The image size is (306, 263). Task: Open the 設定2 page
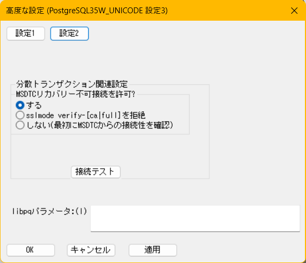pyautogui.click(x=70, y=33)
